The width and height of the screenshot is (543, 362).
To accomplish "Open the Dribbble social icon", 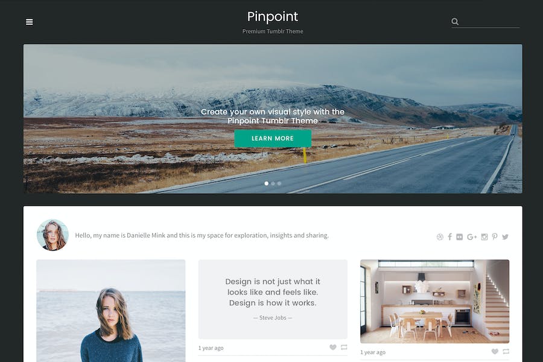I will (440, 237).
